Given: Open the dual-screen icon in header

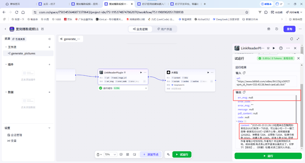Looking at the screenshot, I should coord(269,29).
